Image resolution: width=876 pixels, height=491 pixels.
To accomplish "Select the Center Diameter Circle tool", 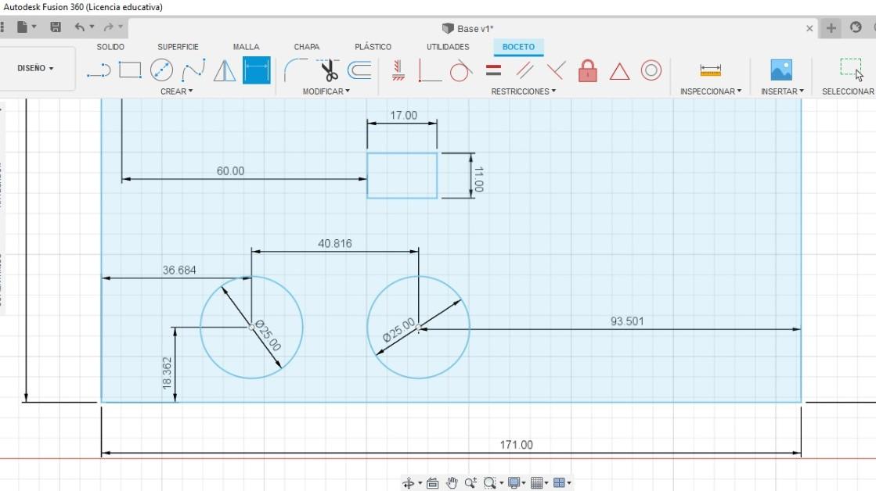I will coord(161,70).
